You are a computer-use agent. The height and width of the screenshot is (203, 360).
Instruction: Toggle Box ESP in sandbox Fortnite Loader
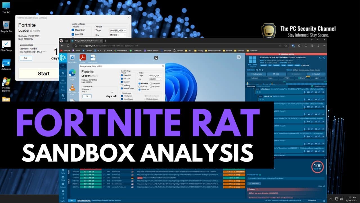(x=122, y=82)
